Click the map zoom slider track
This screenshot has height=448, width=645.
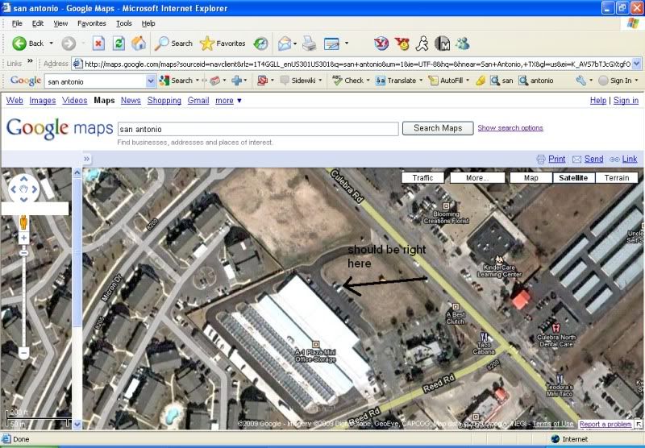24,298
